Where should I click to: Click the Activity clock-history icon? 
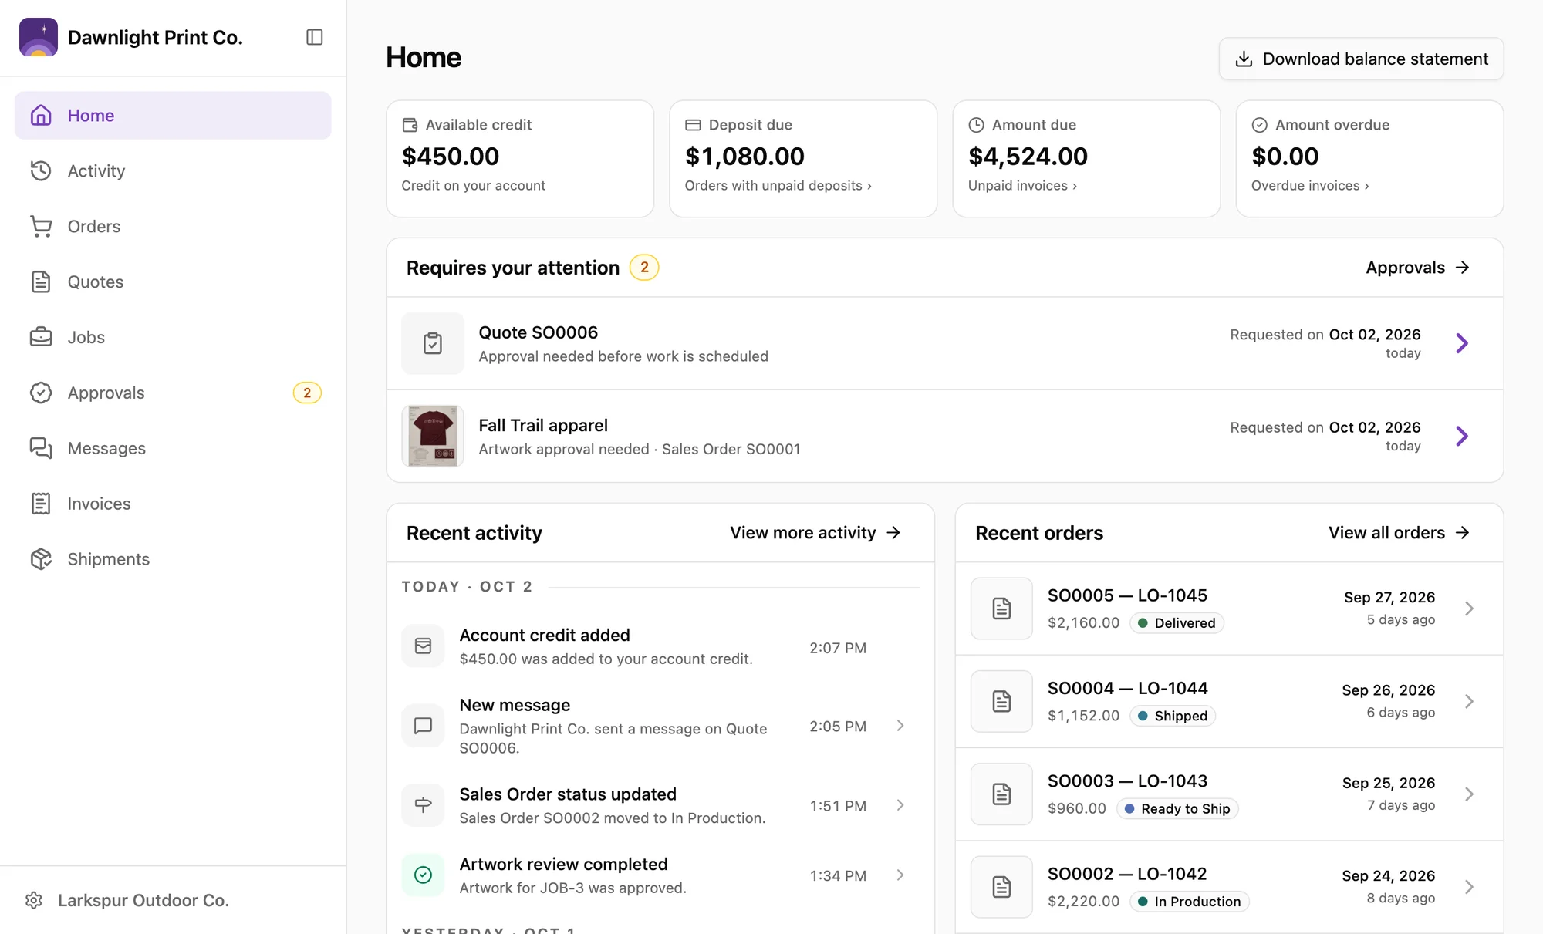click(x=41, y=170)
